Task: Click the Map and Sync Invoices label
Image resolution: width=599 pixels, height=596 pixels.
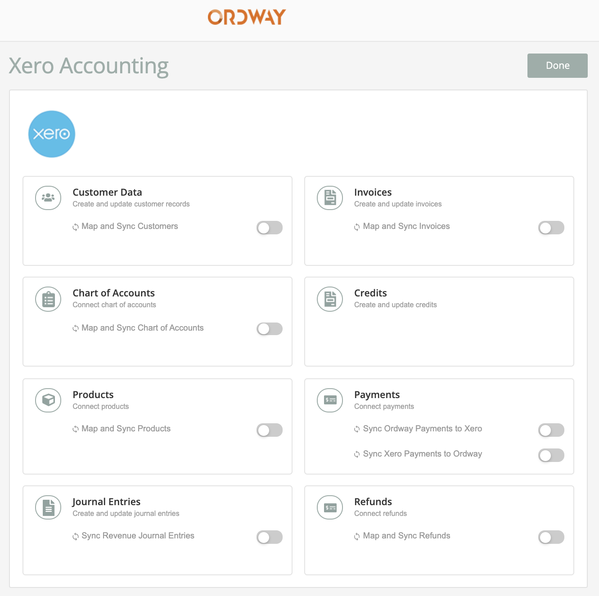Action: [x=406, y=226]
